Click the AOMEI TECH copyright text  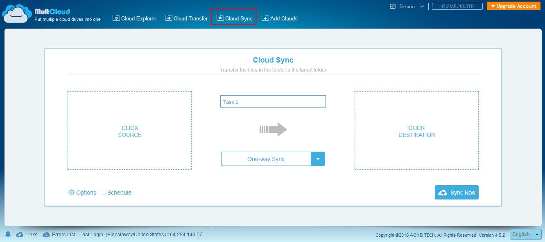440,235
